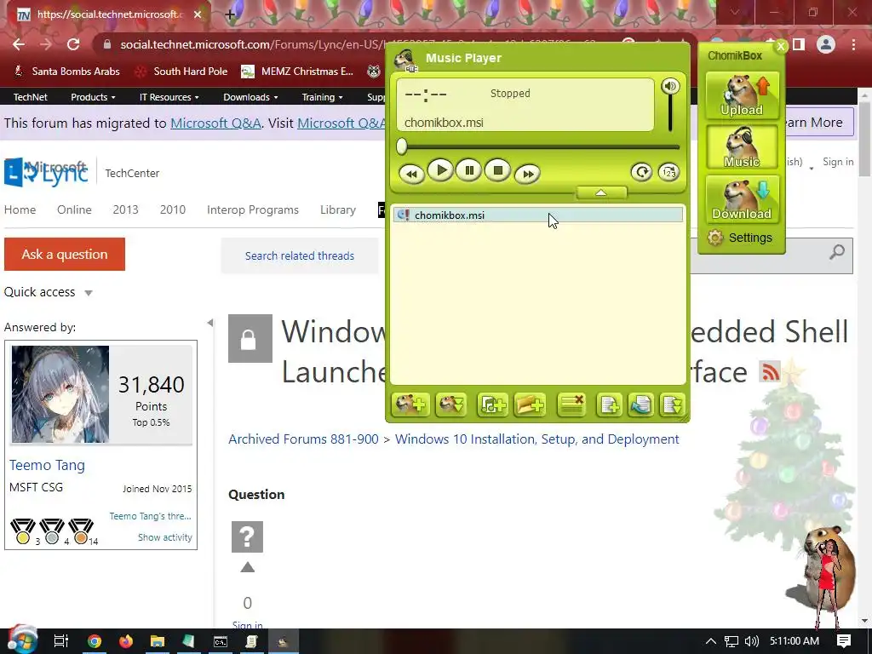Viewport: 872px width, 654px height.
Task: Go back in the browser
Action: 19,44
